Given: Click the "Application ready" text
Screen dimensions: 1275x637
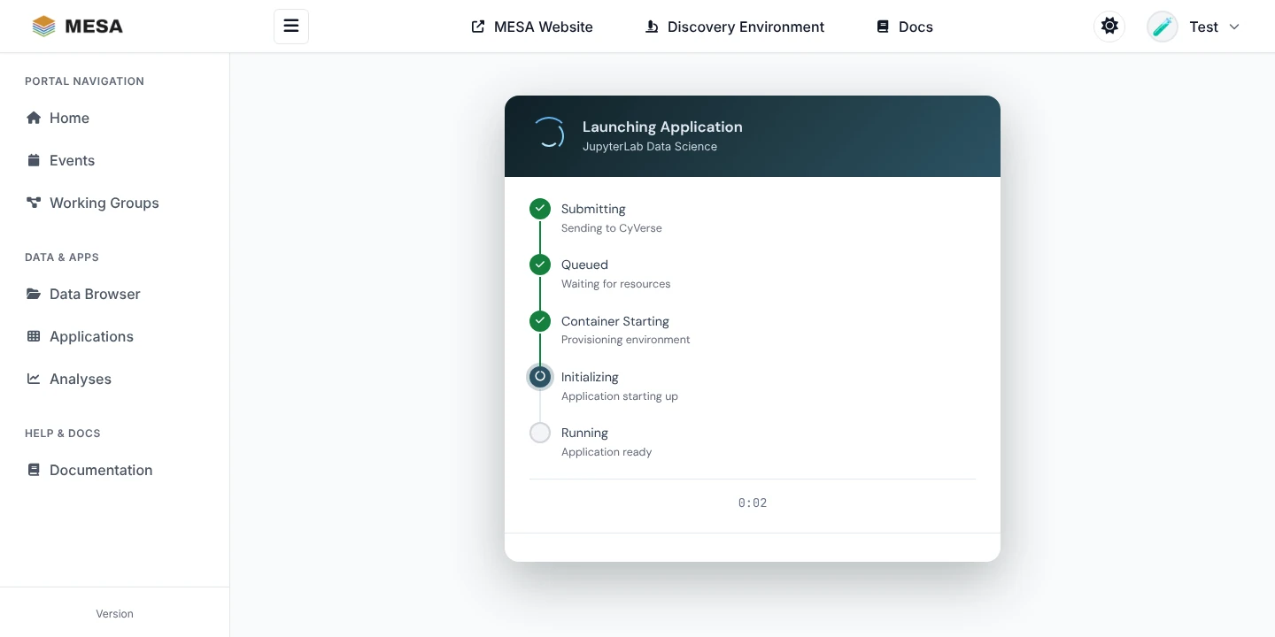Looking at the screenshot, I should pos(607,452).
